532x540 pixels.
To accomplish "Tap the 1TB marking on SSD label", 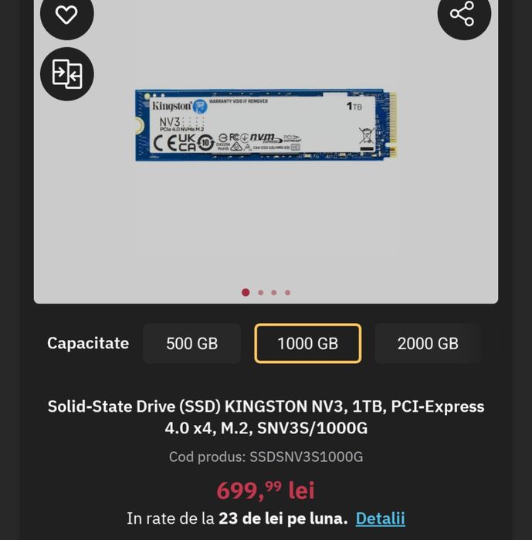I will pyautogui.click(x=354, y=107).
